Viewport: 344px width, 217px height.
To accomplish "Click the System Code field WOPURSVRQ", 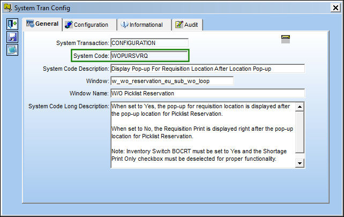I will (x=149, y=56).
